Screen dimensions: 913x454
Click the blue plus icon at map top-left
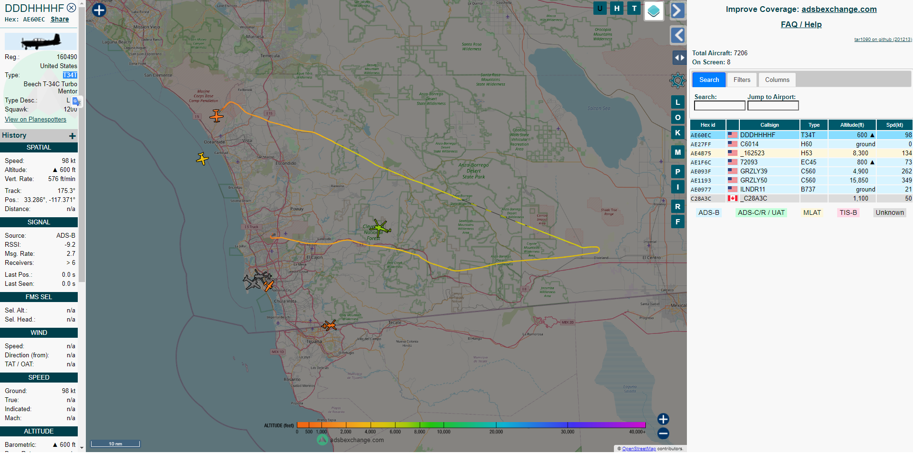pos(99,10)
